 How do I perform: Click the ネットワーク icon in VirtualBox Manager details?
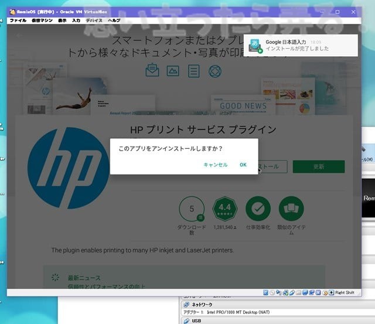click(186, 305)
